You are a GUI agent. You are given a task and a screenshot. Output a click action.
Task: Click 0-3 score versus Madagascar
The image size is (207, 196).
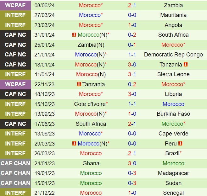pos(132,173)
